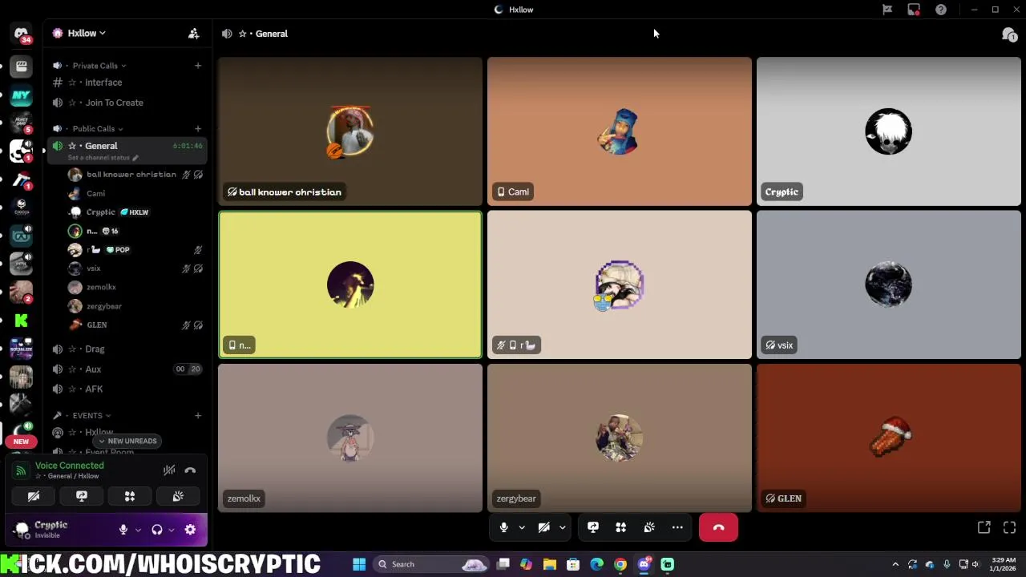Open Microsoft Edge from the taskbar
The width and height of the screenshot is (1026, 577).
597,564
